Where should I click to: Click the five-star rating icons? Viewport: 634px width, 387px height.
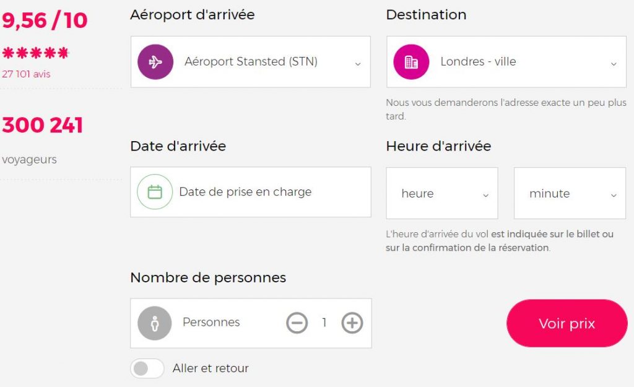tap(35, 51)
